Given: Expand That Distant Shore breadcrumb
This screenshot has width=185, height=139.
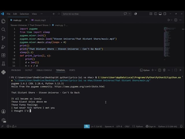Looking at the screenshot, I should click(x=39, y=25).
